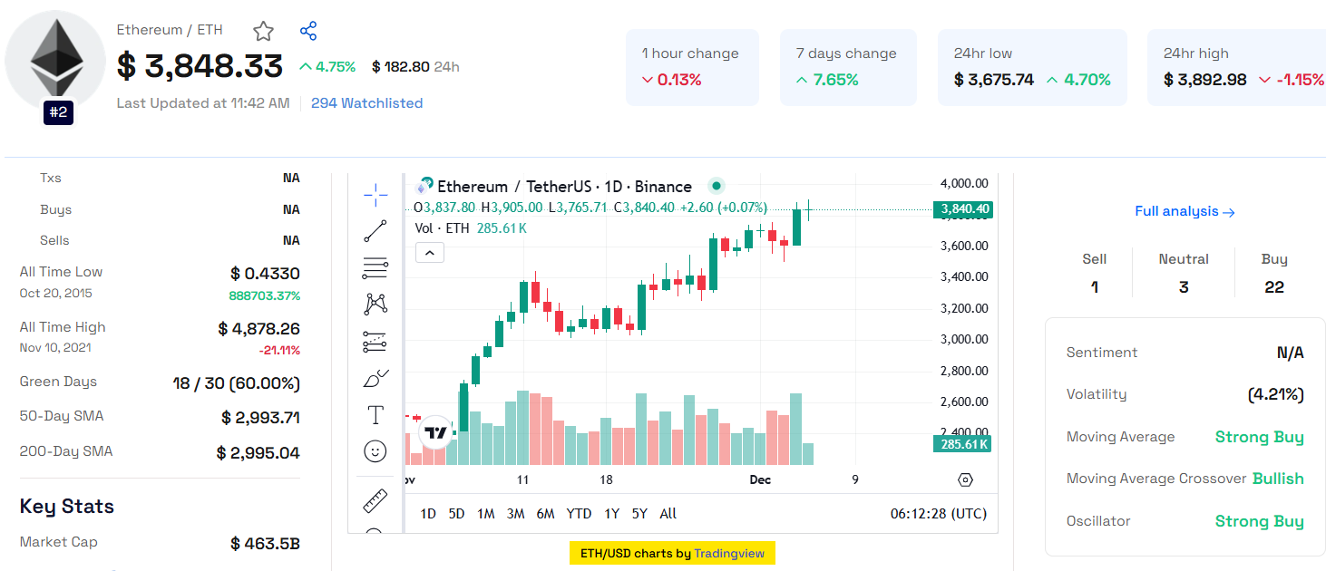Click the TradingView logo on chart
This screenshot has width=1326, height=571.
[x=436, y=433]
